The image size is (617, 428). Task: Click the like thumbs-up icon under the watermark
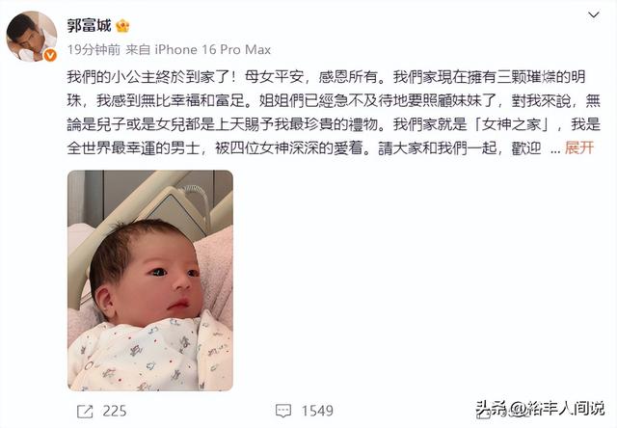[484, 412]
